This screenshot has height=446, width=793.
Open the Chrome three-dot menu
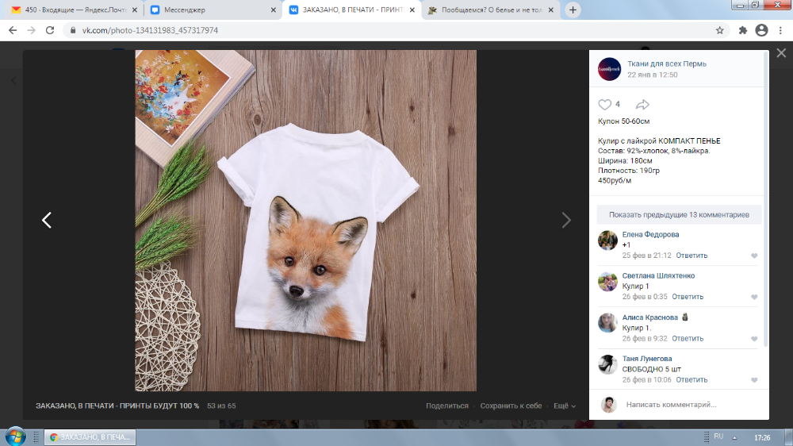tap(780, 30)
